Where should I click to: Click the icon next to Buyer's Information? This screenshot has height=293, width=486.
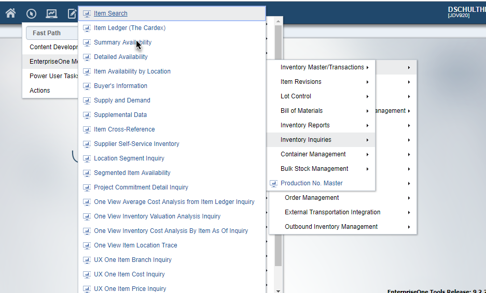coord(87,86)
